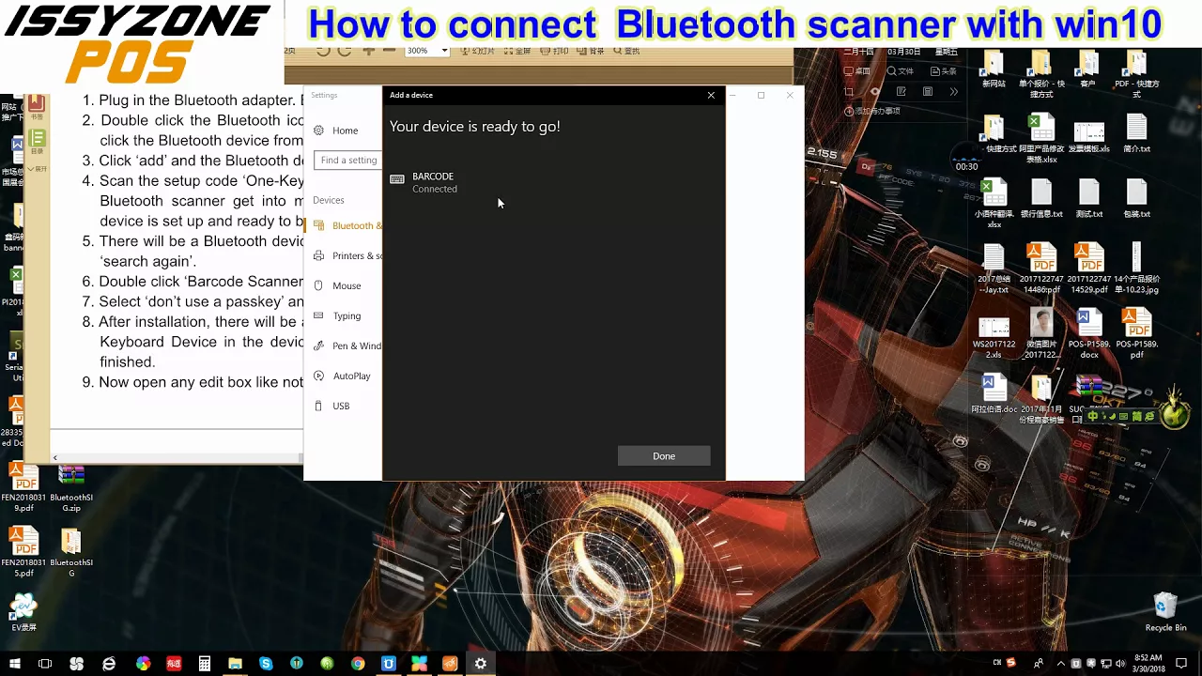Select 小语种翻译.xlsx on desktop
Screen dimensions: 1202x676
tap(994, 204)
